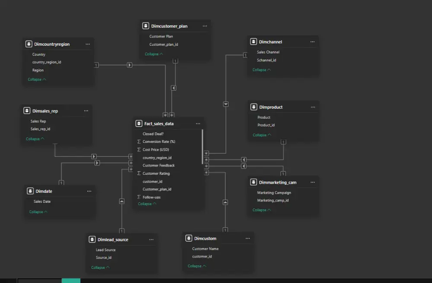432x283 pixels.
Task: Open the ellipsis menu on Dimsales_rep
Action: click(x=86, y=110)
